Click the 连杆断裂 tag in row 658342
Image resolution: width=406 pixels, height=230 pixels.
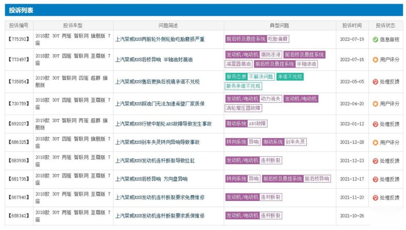(x=271, y=216)
